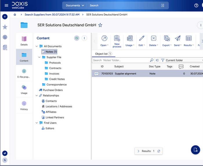Collapse the All Documents tree node

[37, 46]
